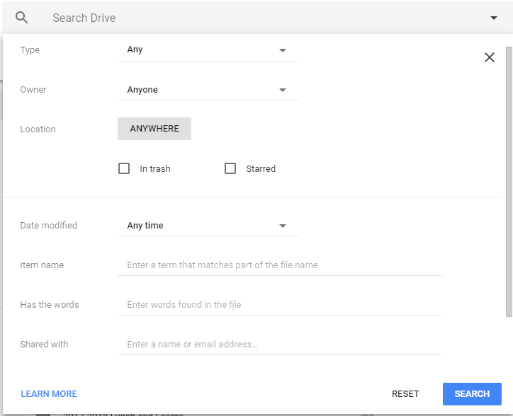Click the Location label text
The image size is (513, 416).
(x=38, y=129)
